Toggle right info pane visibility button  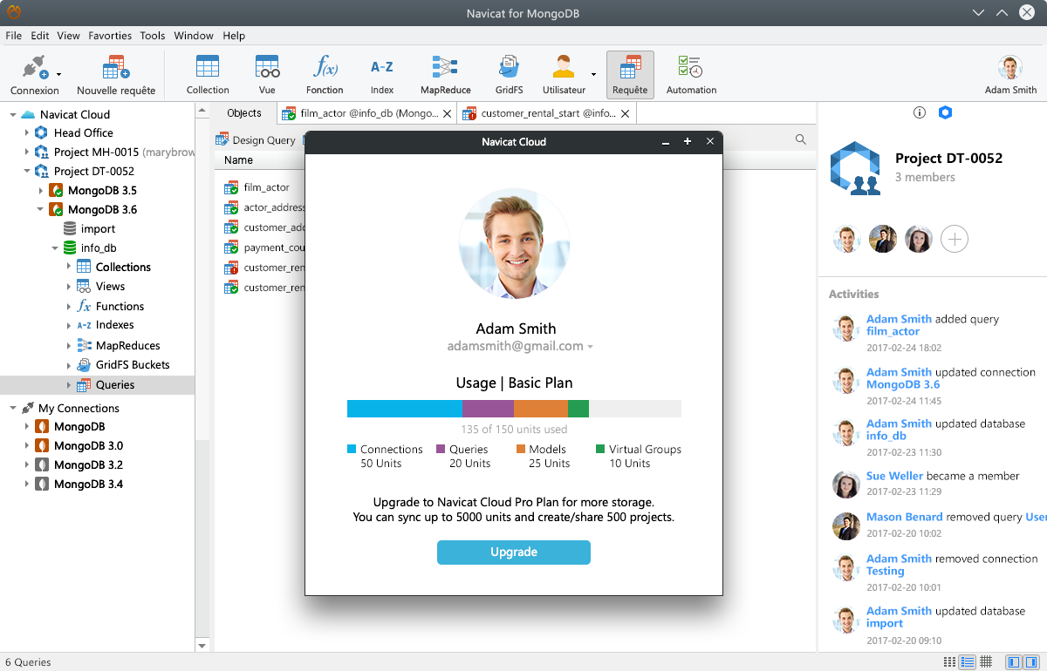point(1032,662)
